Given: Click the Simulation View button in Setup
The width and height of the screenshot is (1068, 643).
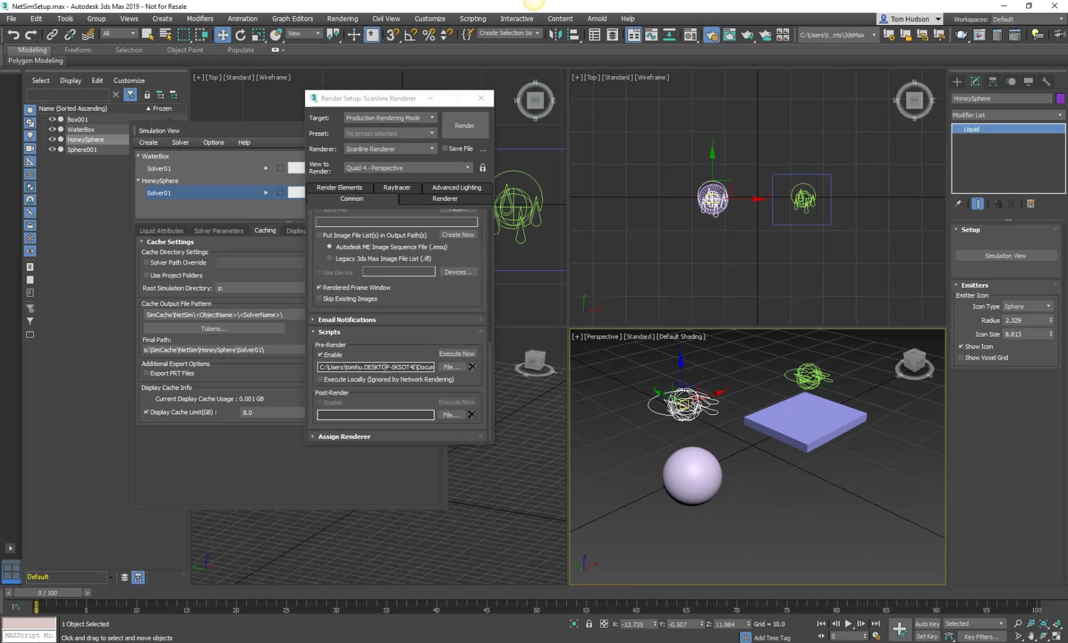Looking at the screenshot, I should tap(1005, 256).
